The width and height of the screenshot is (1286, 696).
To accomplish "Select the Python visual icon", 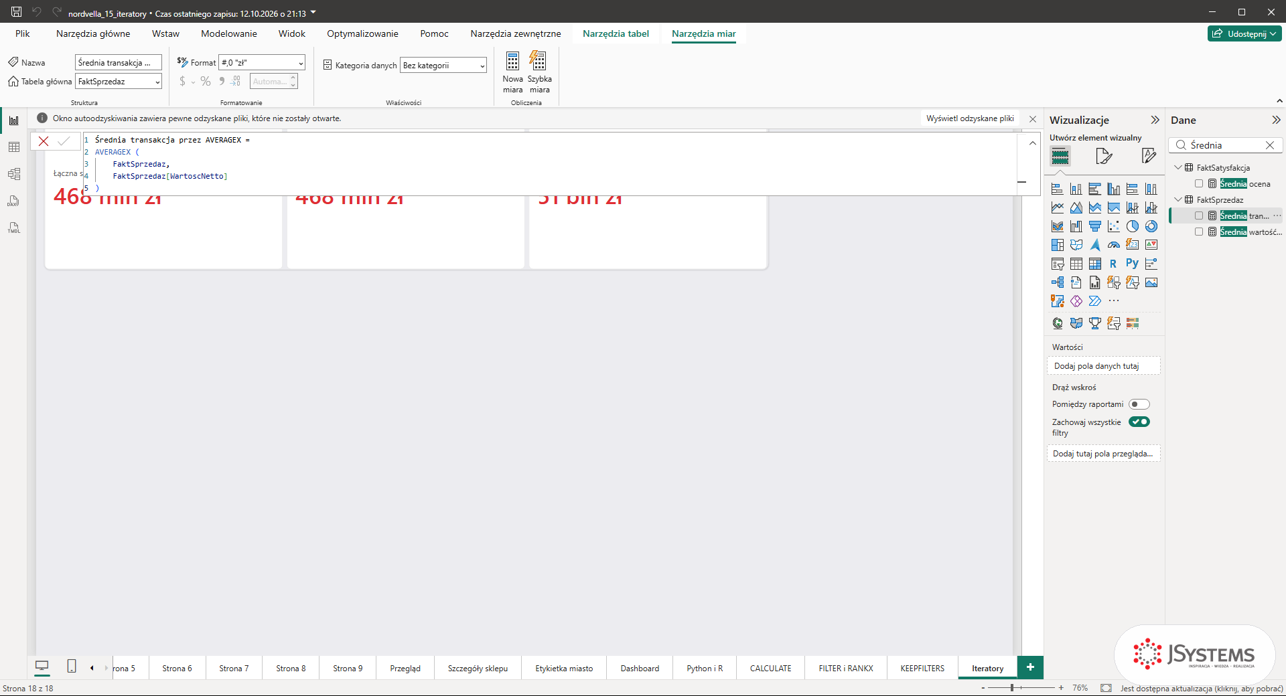I will point(1132,264).
